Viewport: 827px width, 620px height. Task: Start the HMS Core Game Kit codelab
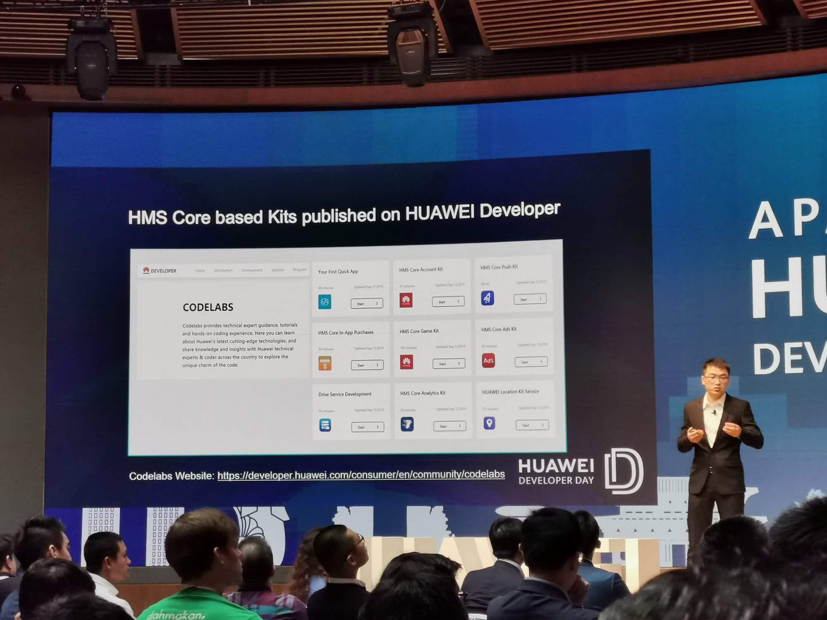(449, 364)
